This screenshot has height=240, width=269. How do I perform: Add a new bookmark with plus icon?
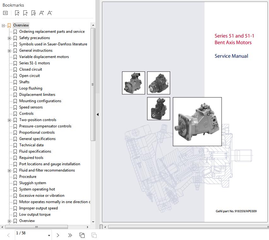coord(25,13)
